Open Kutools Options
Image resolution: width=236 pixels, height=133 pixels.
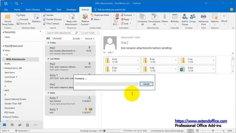[215, 20]
